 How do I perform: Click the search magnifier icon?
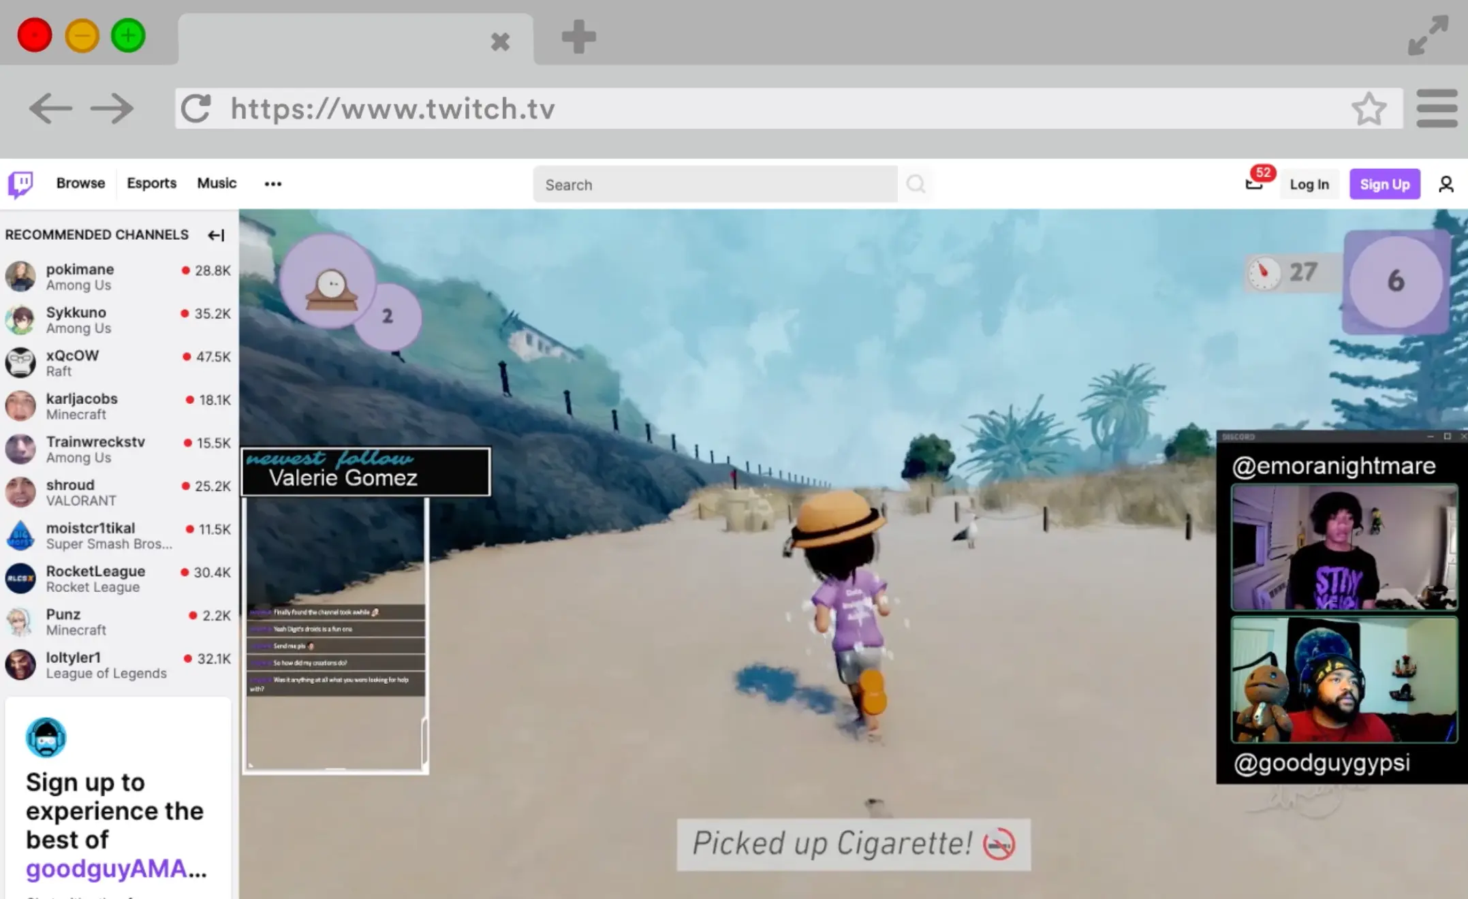pyautogui.click(x=916, y=184)
